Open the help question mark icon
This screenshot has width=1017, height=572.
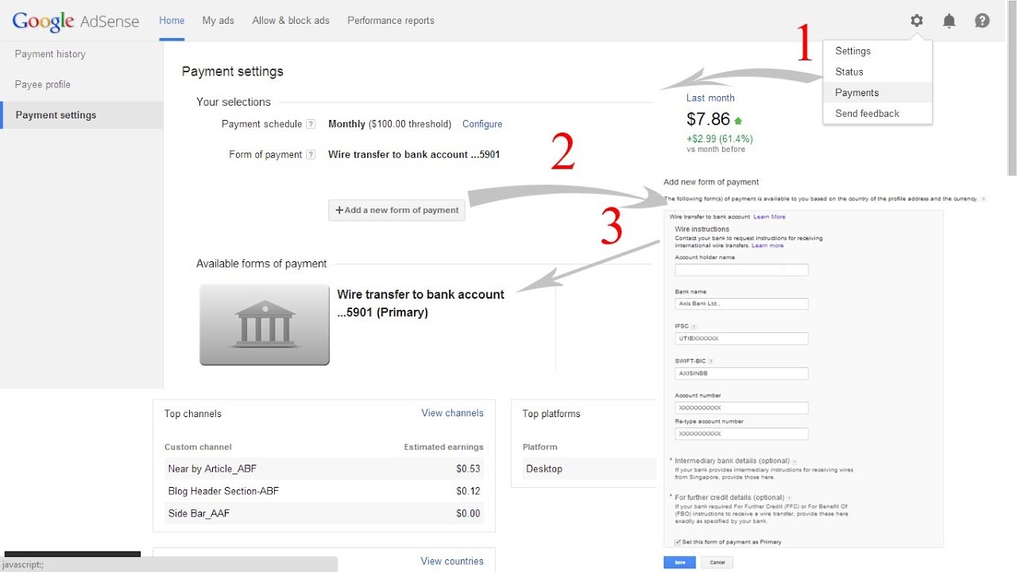982,21
